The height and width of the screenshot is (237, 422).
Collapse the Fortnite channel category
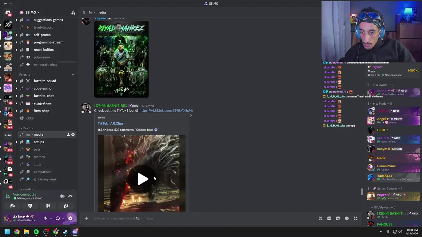click(26, 75)
